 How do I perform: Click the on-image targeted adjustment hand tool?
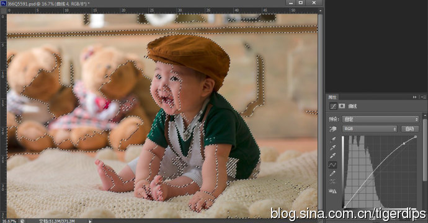click(333, 129)
